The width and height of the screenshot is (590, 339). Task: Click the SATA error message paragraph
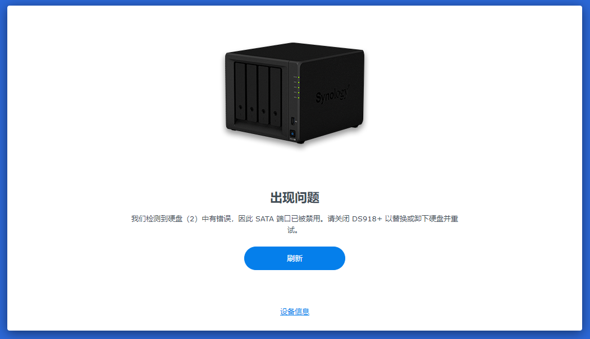tap(295, 224)
